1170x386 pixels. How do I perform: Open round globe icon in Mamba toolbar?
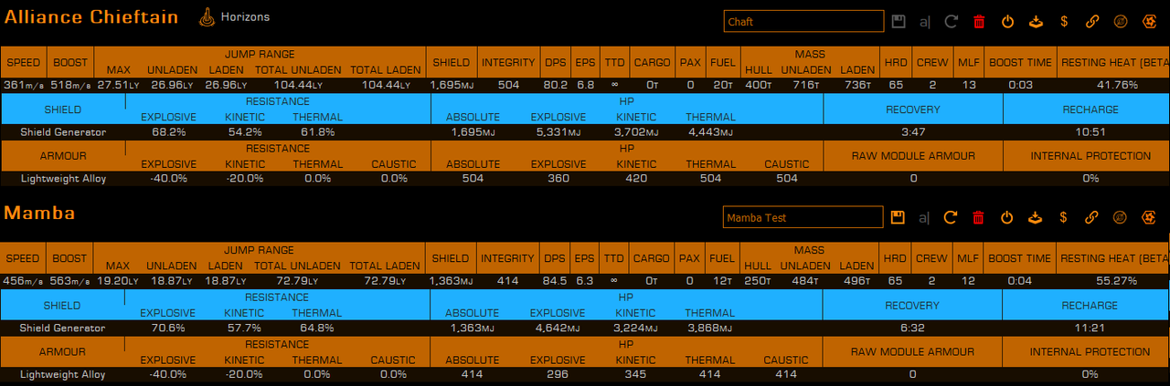(x=1120, y=217)
